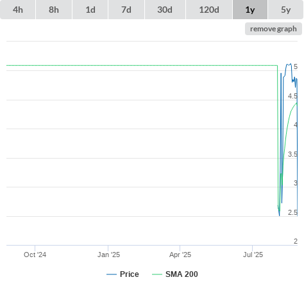Click the Oct '24 axis label
304x291 pixels.
35,255
